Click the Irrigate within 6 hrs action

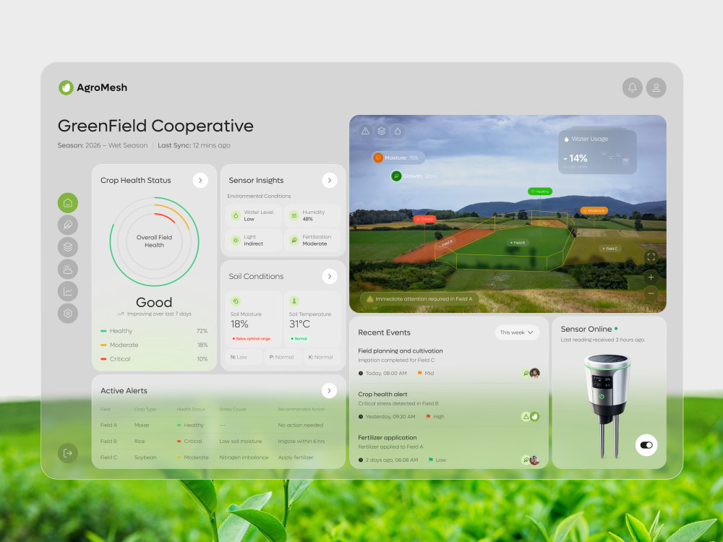click(301, 441)
